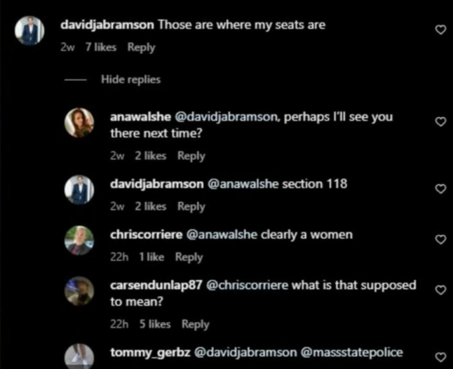Viewport: 453px width, 369px height.
Task: Reply to carsendunlap87's comment
Action: coord(195,324)
